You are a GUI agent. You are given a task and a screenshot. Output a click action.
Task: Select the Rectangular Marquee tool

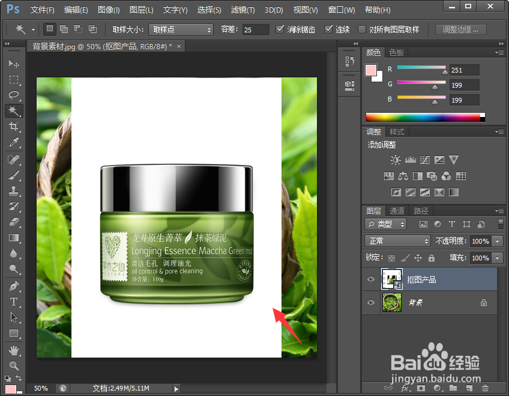point(14,80)
